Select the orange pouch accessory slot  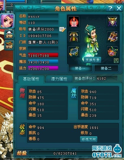(x=112, y=52)
